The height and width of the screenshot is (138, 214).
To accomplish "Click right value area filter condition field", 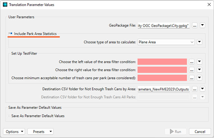I will click(x=162, y=70).
